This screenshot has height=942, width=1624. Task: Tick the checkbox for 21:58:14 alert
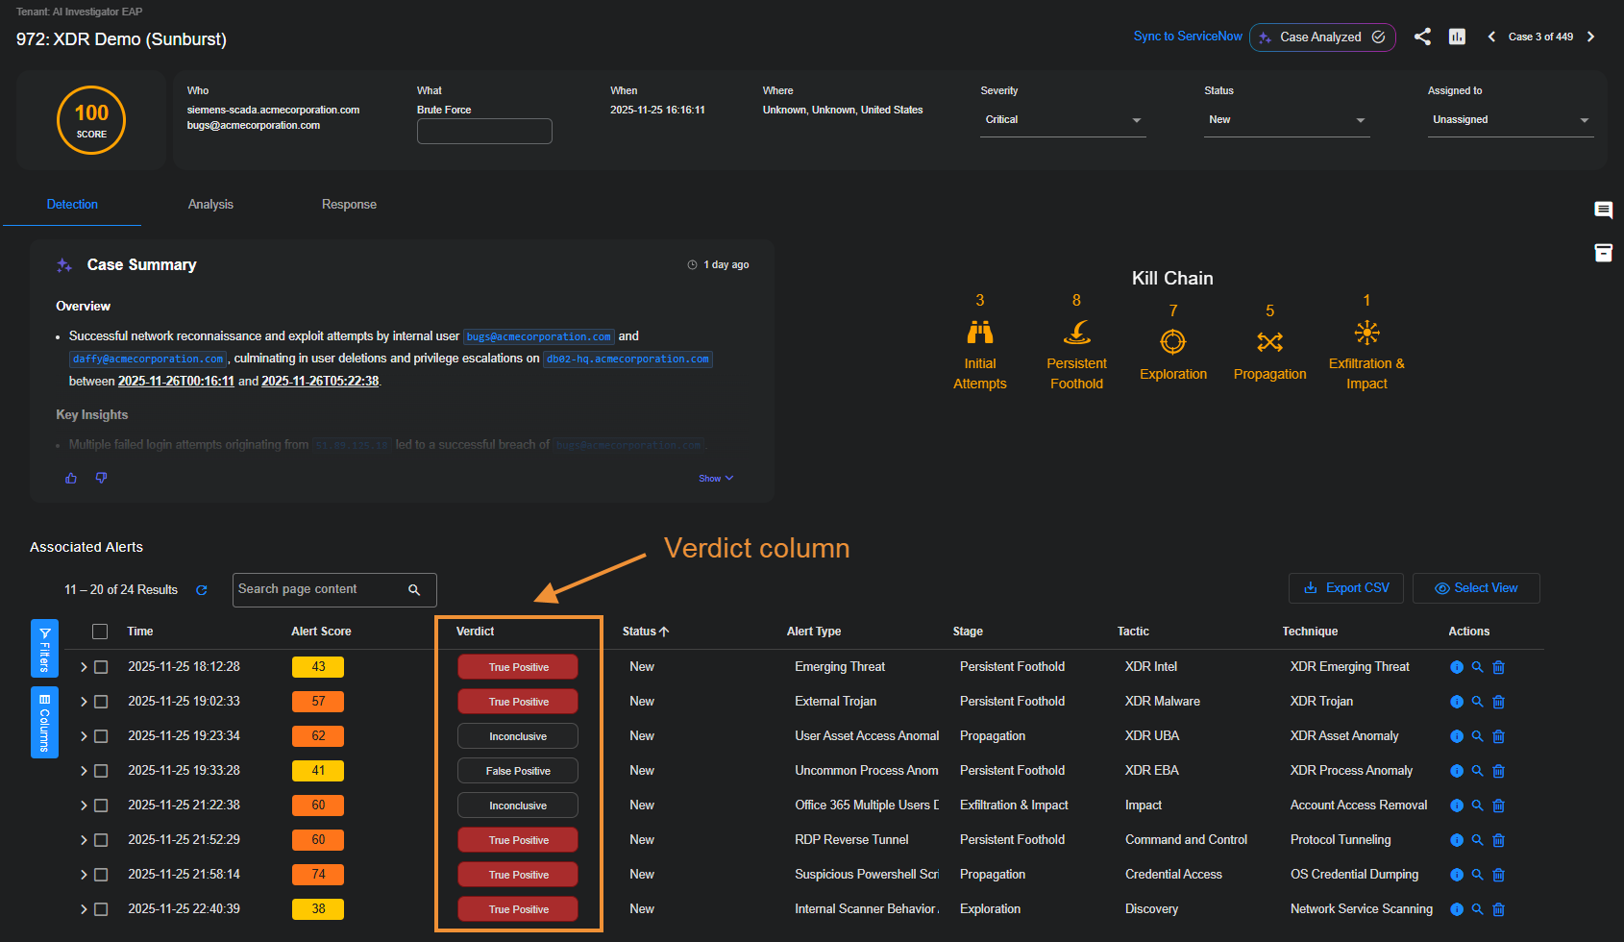click(x=101, y=875)
